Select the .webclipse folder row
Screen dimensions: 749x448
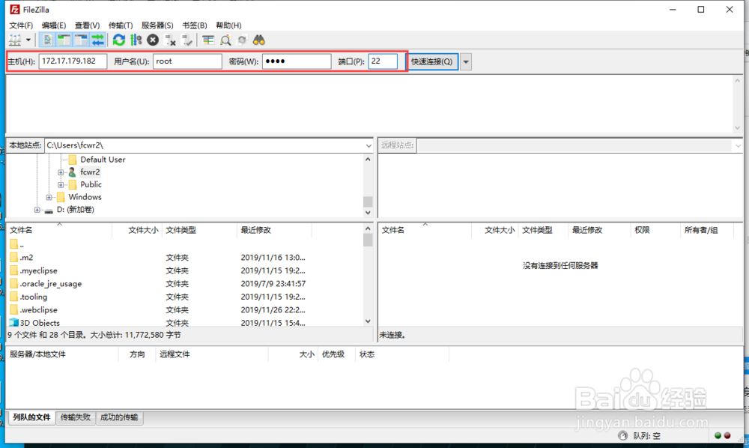click(x=185, y=310)
